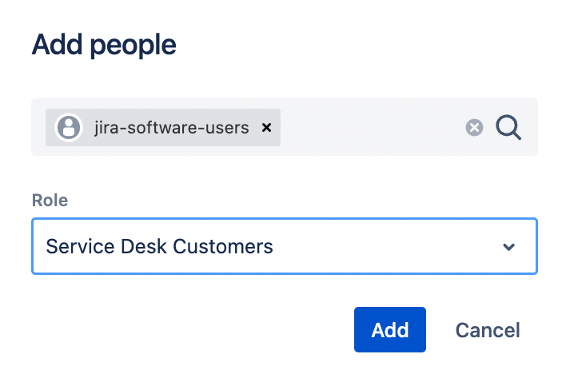The width and height of the screenshot is (566, 382).
Task: Expand the Role chevron arrow
Action: click(509, 247)
